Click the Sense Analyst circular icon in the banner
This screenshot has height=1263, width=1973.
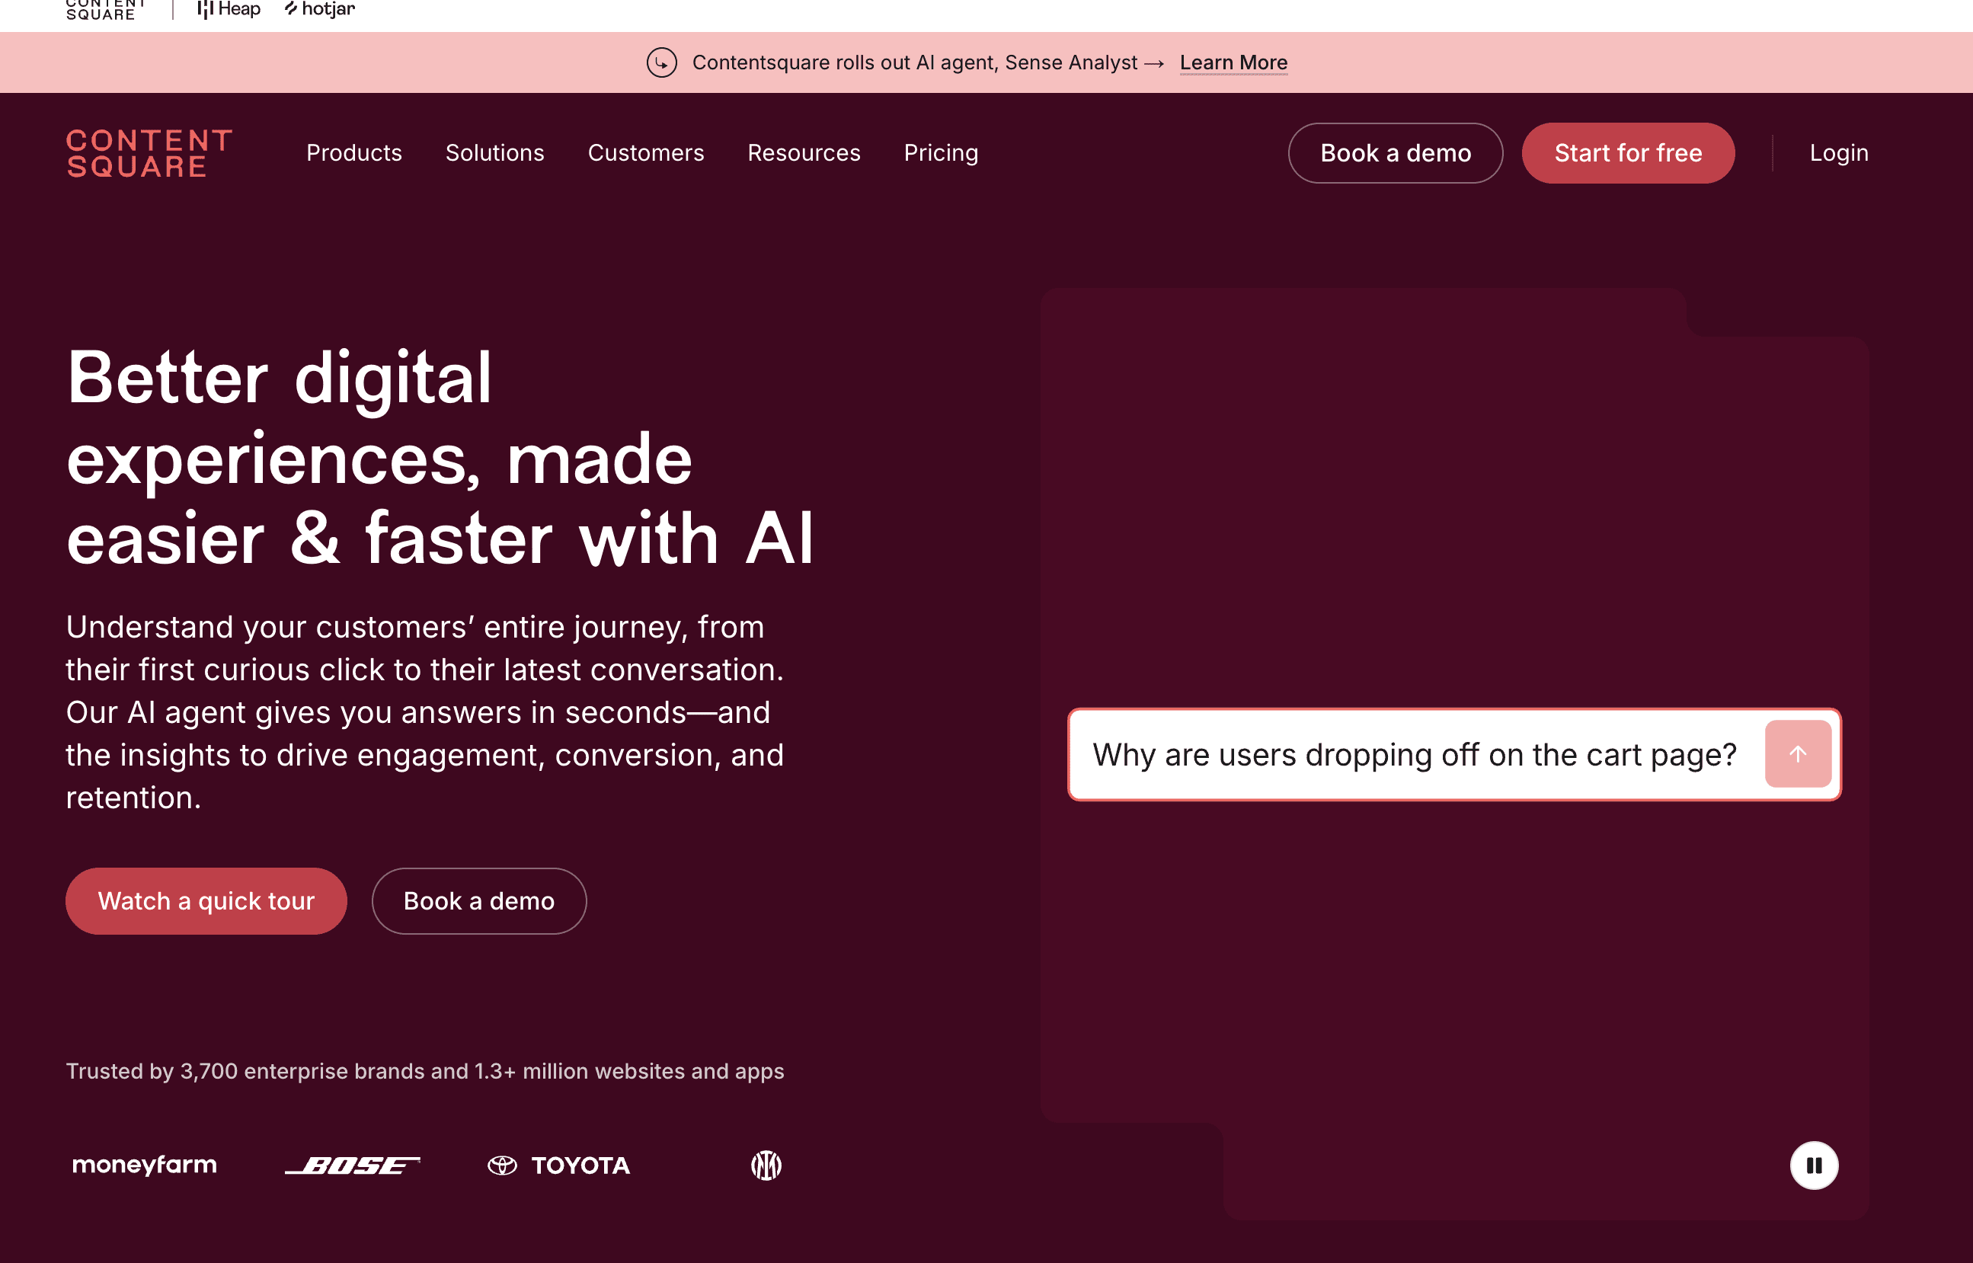(x=662, y=62)
